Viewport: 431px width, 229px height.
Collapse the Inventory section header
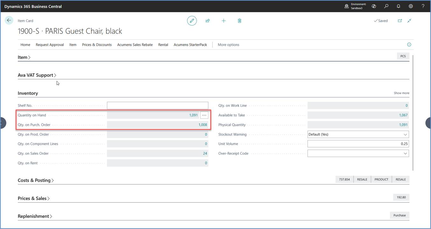point(28,93)
